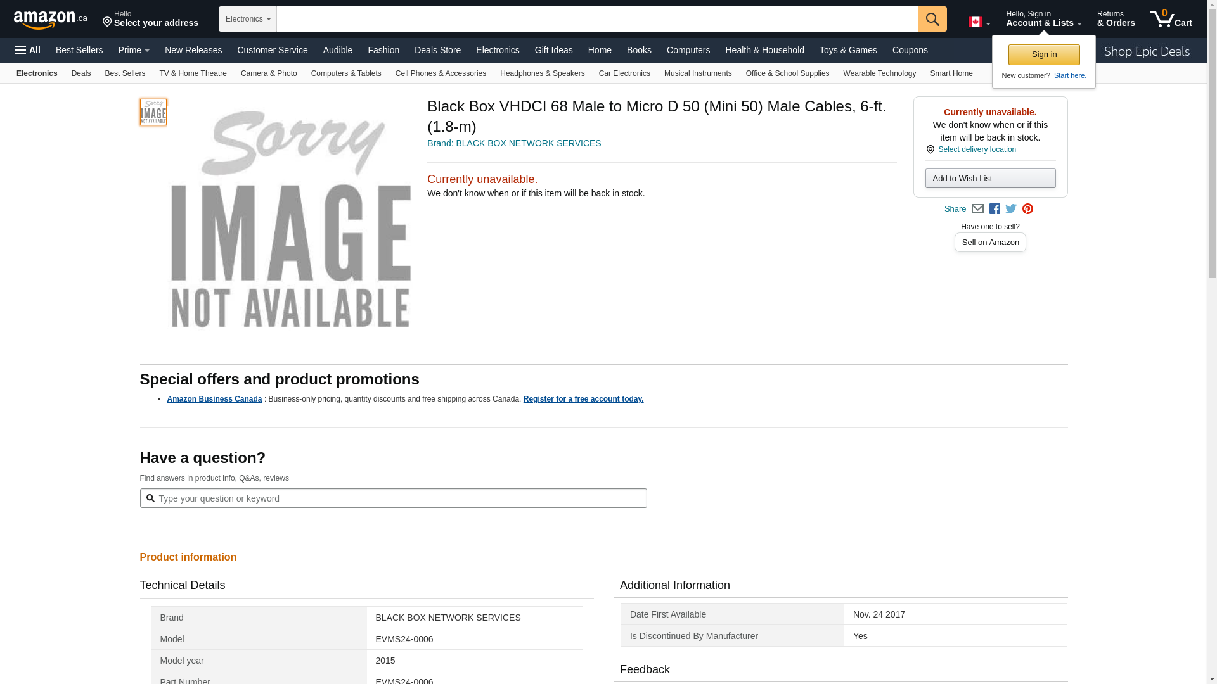The height and width of the screenshot is (684, 1217).
Task: Share product on Pinterest icon
Action: (1027, 209)
